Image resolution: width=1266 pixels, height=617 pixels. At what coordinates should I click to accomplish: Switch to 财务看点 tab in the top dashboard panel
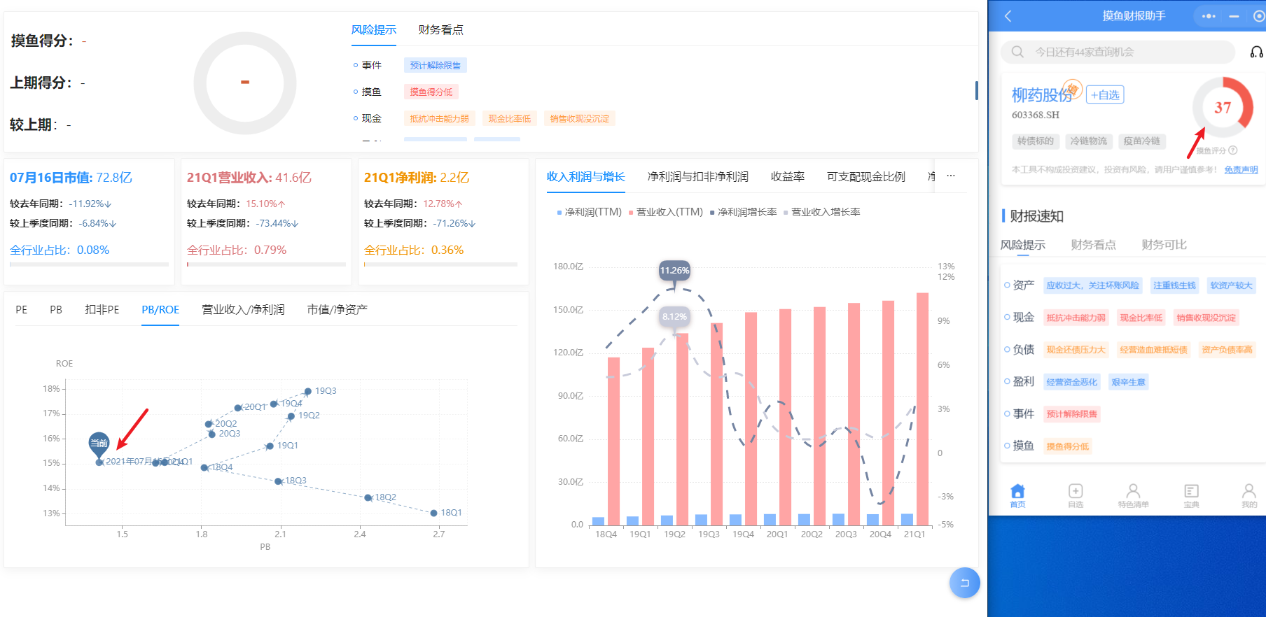click(x=440, y=30)
